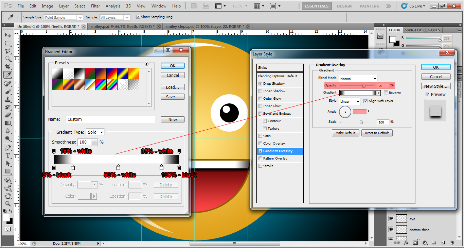Select the Dodge tool
Image resolution: width=464 pixels, height=248 pixels.
click(8, 138)
